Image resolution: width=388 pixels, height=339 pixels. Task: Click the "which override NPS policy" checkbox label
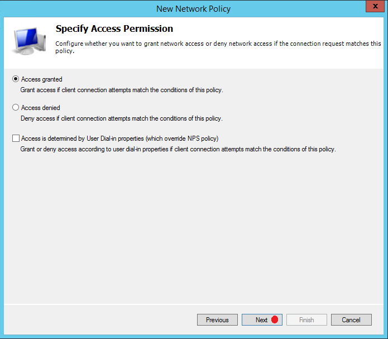point(120,139)
